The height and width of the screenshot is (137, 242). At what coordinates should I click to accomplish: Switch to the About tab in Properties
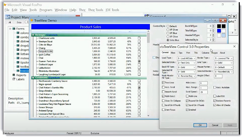click(x=222, y=53)
